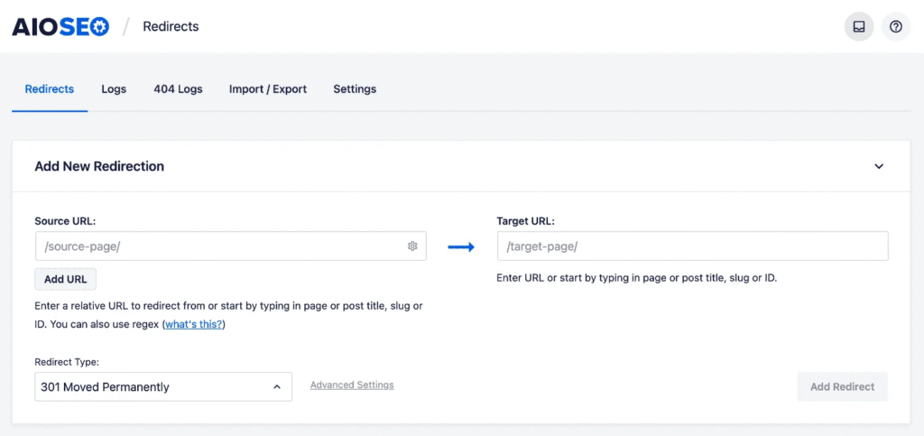Focus the Source URL input field
Image resolution: width=924 pixels, height=436 pixels.
[x=217, y=246]
